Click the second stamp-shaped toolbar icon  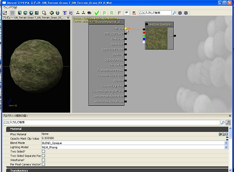pos(84,13)
